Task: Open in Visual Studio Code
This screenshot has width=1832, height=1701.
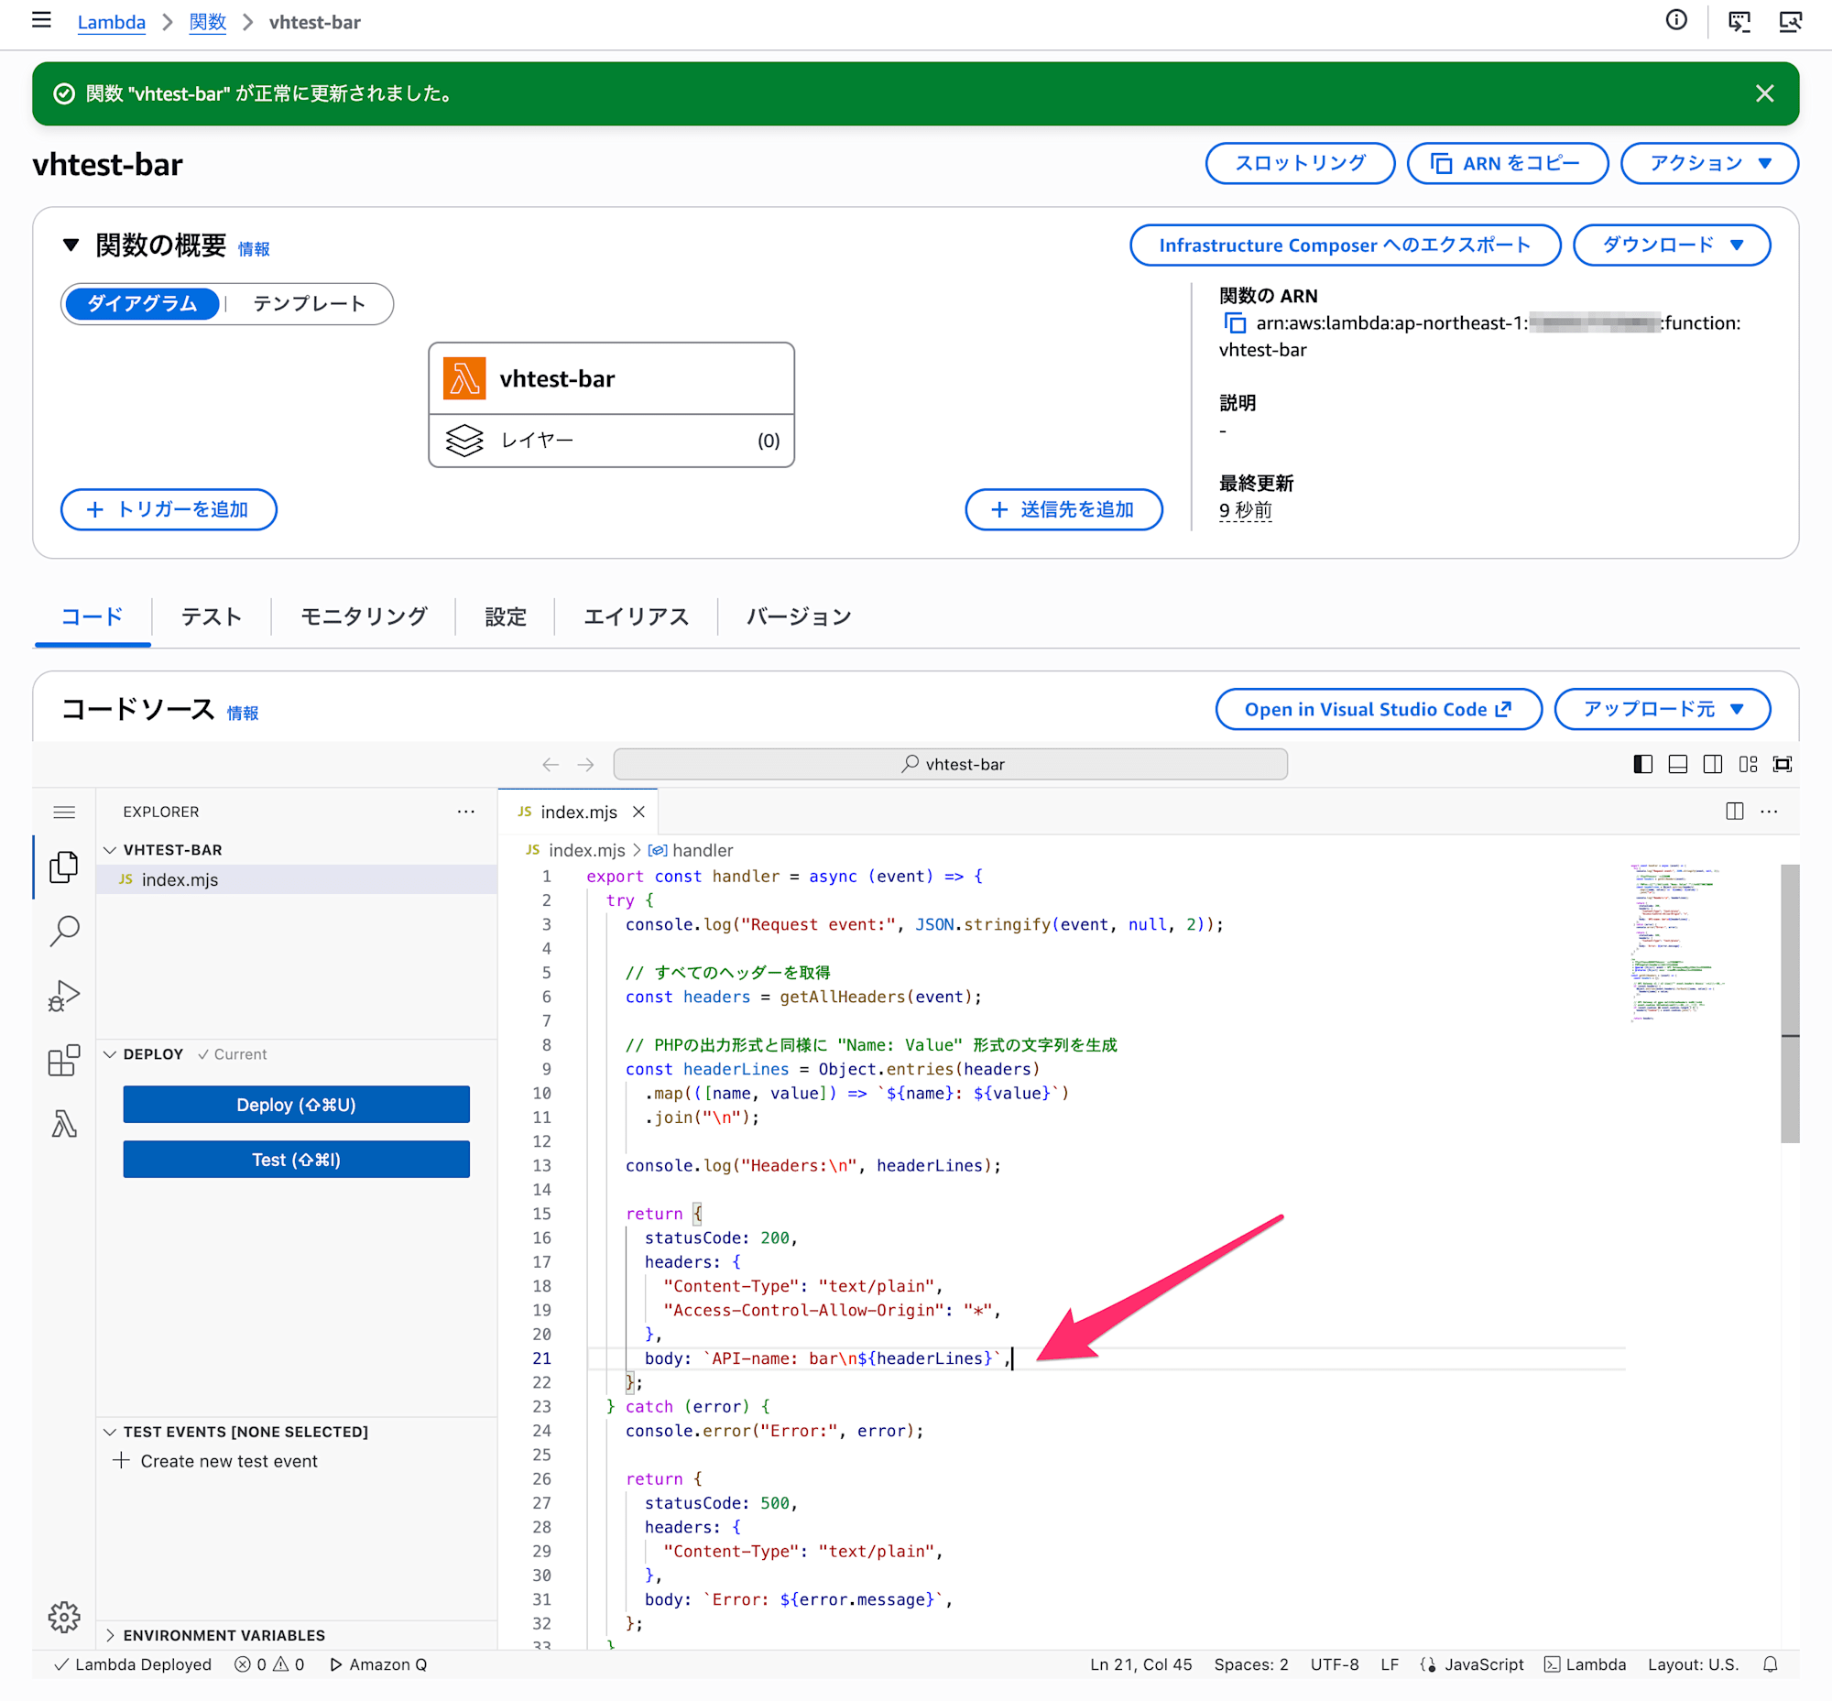Action: click(x=1379, y=709)
